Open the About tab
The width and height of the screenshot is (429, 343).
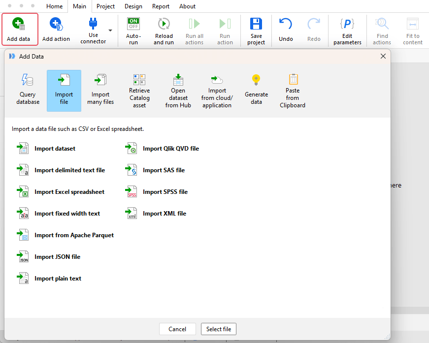(x=188, y=6)
